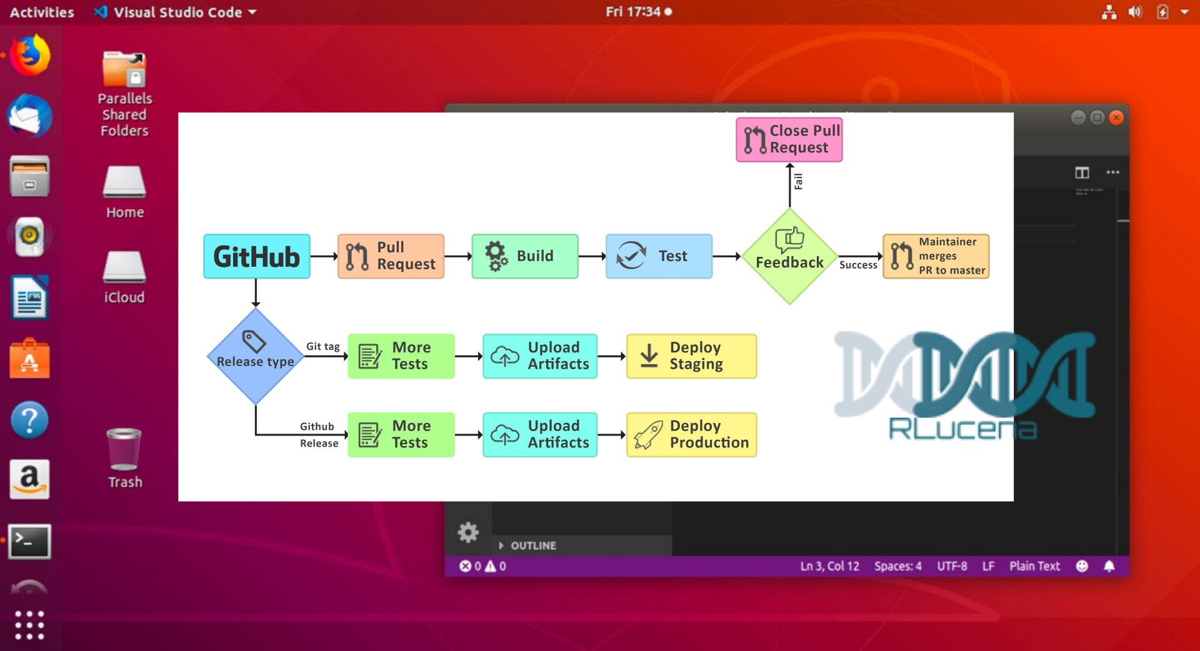Viewport: 1200px width, 651px height.
Task: Expand the OUTLINE section in VS Code
Action: tap(528, 545)
